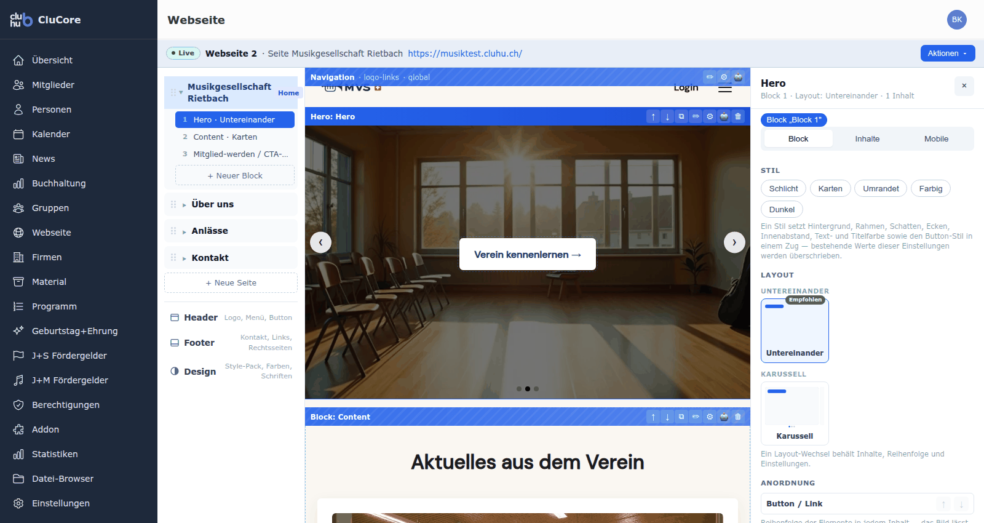
Task: Go to the previous hero slide arrow
Action: (x=320, y=242)
